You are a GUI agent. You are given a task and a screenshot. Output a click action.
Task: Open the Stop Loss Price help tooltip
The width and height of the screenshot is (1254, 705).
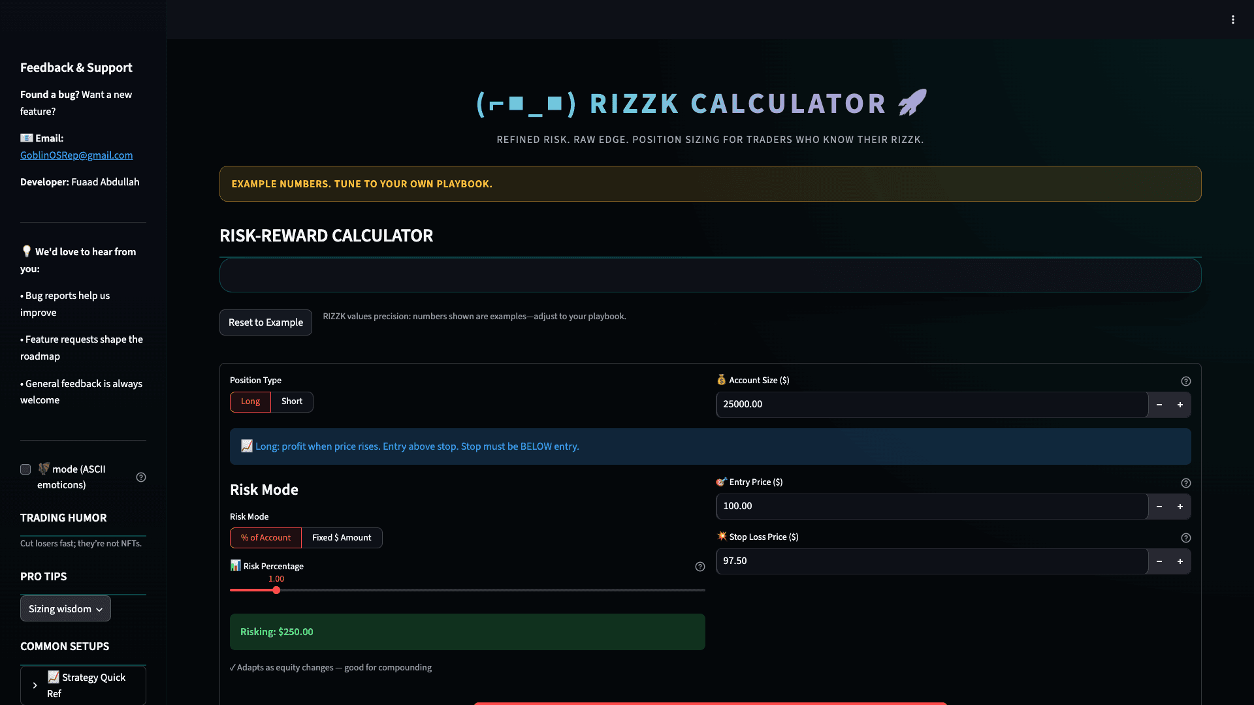[x=1186, y=538]
